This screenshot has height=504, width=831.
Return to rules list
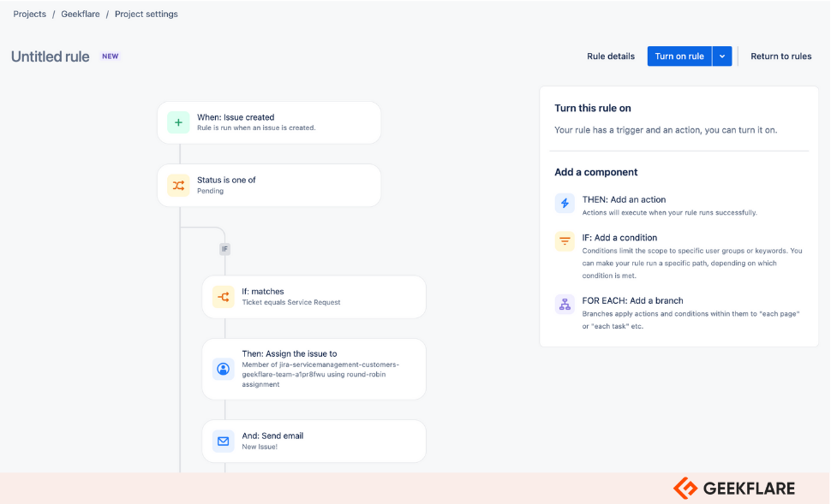point(780,56)
